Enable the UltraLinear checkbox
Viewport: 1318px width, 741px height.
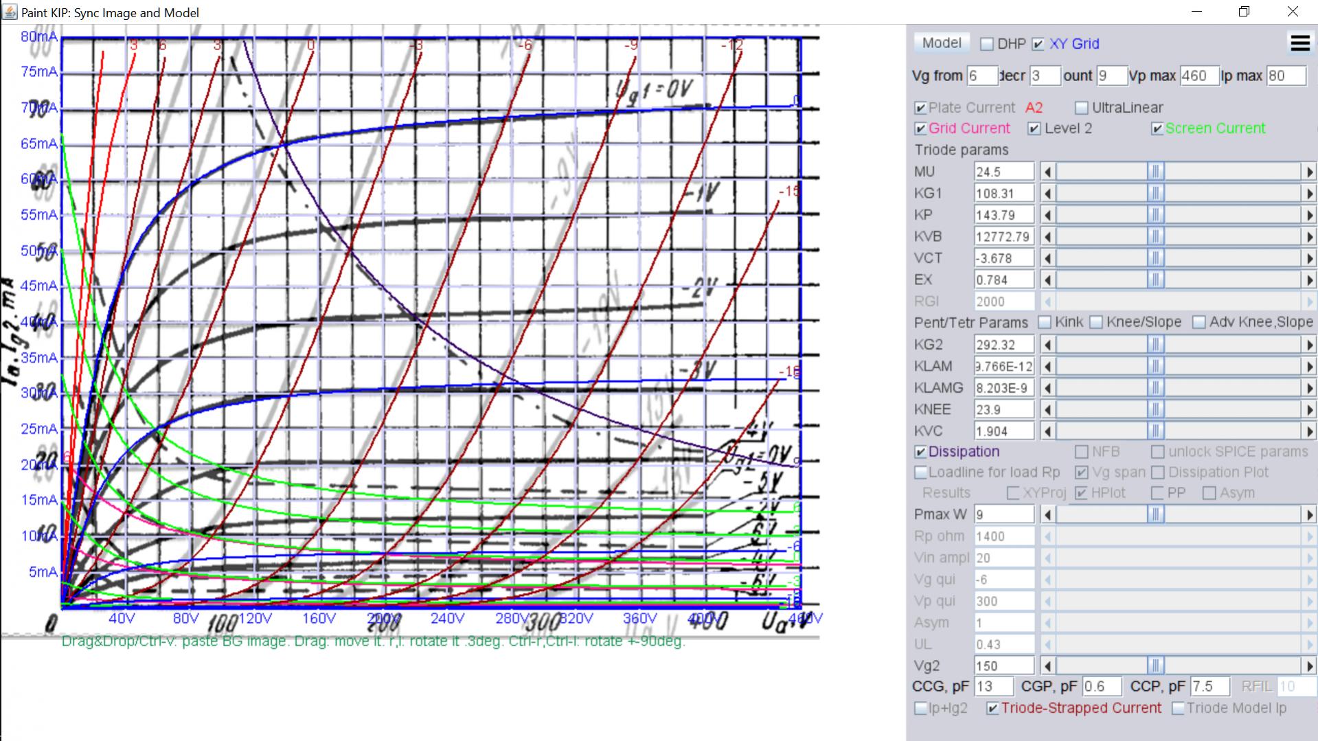coord(1082,108)
